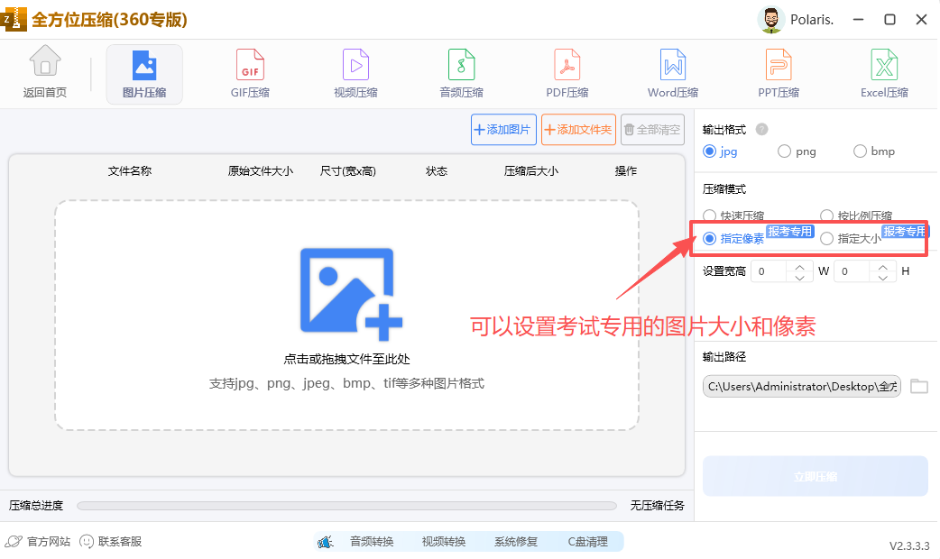Switch to GIF压缩 compression tool
The height and width of the screenshot is (559, 940).
(249, 74)
